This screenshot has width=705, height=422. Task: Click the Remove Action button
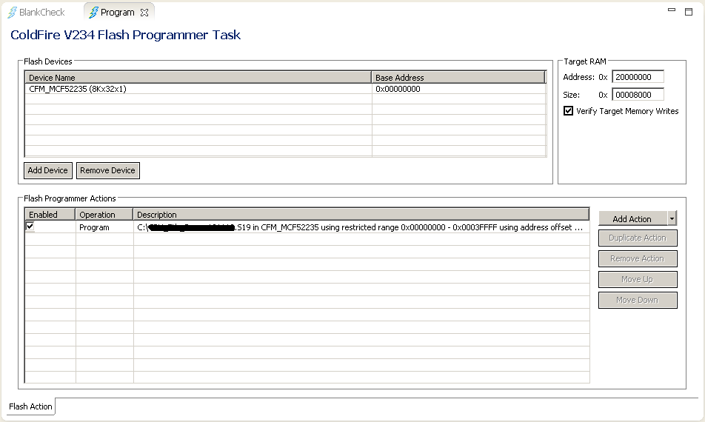pyautogui.click(x=638, y=258)
